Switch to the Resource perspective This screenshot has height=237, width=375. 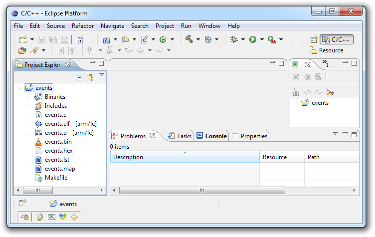click(x=327, y=50)
